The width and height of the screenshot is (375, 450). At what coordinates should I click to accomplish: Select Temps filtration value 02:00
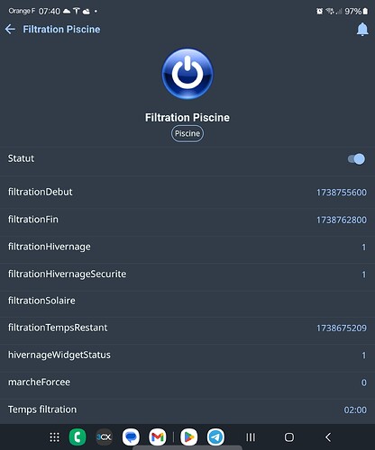click(x=355, y=409)
